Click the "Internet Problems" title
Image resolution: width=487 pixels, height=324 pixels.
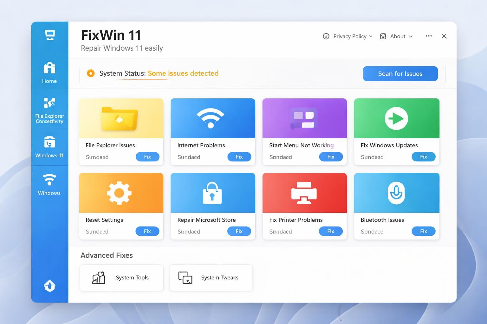201,145
